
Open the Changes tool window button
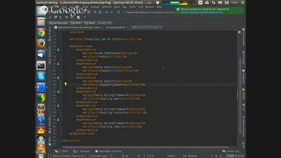pos(81,151)
